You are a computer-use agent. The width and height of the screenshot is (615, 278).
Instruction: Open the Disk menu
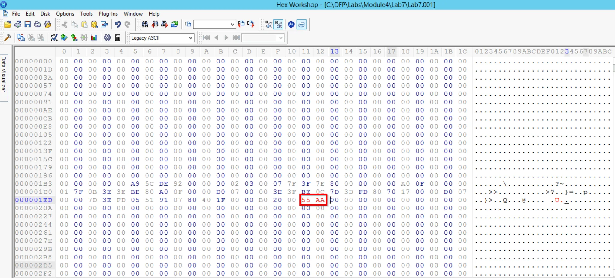[45, 14]
